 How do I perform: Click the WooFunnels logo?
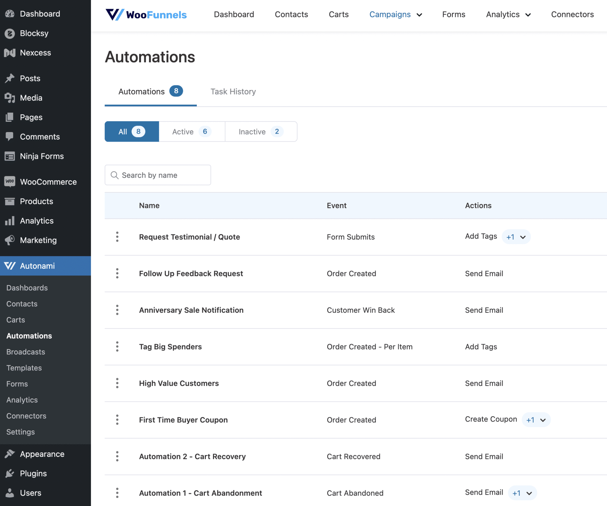point(146,15)
